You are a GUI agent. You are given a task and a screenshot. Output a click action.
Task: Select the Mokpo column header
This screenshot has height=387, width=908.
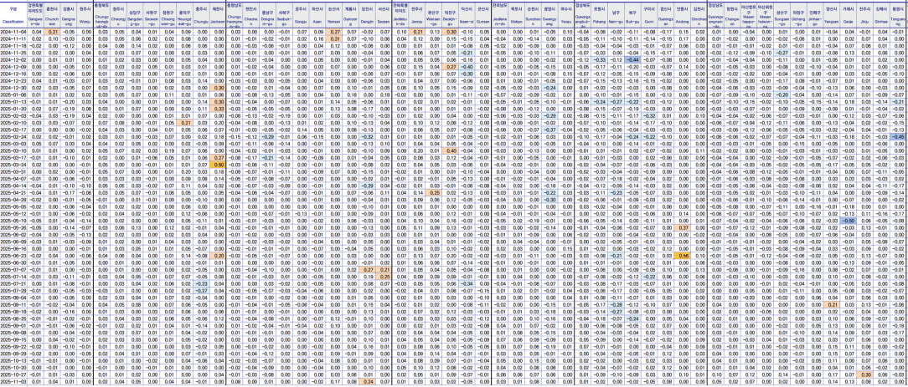pyautogui.click(x=516, y=15)
